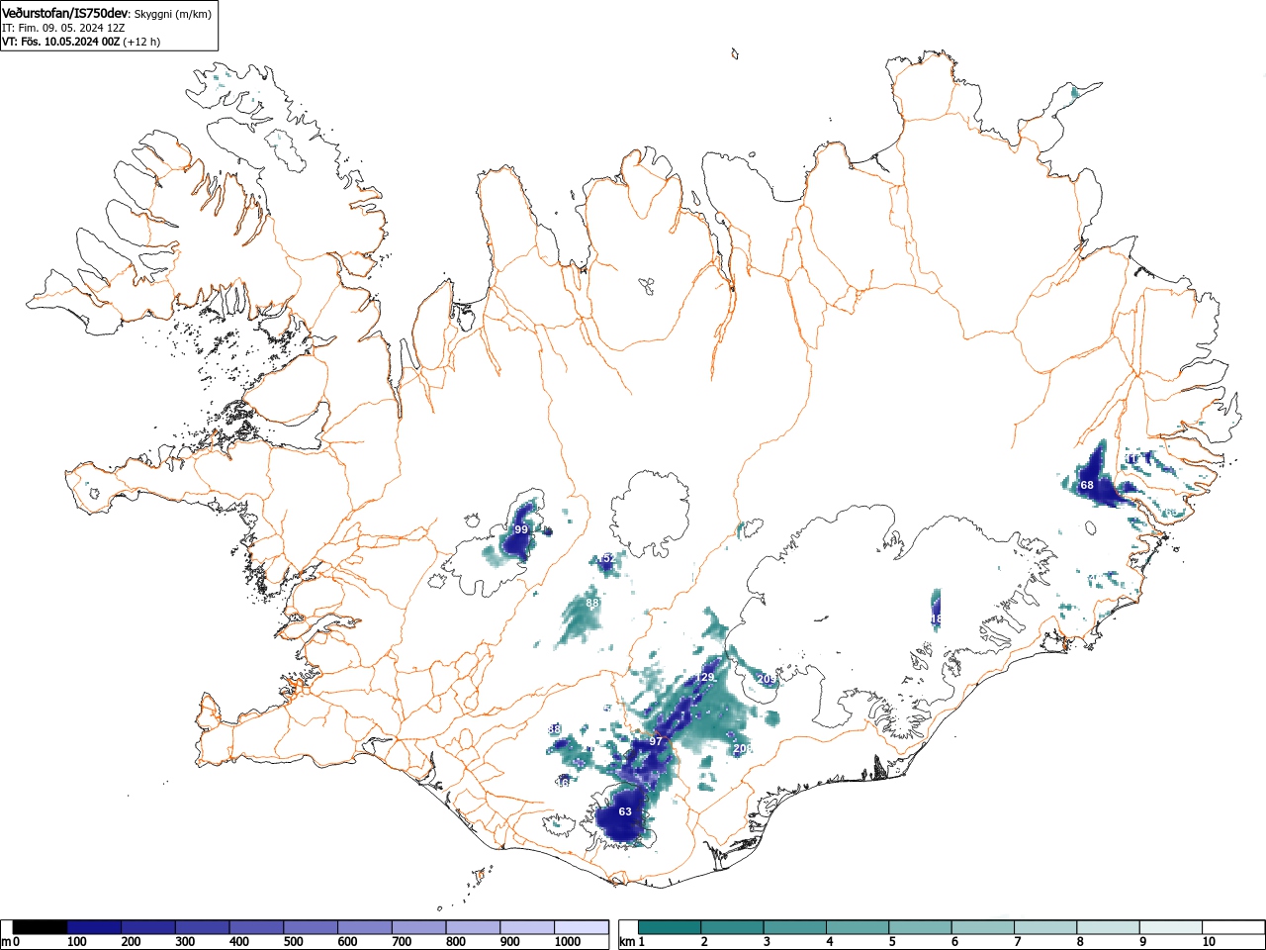Click the 'km' unit label of the legend
Image resolution: width=1266 pixels, height=950 pixels.
tap(627, 942)
